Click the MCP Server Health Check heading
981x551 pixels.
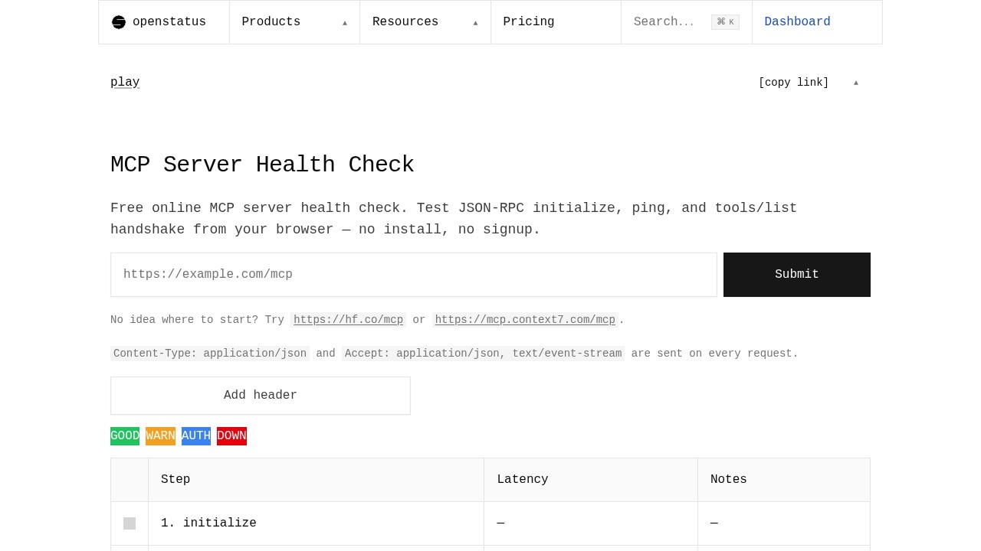262,165
